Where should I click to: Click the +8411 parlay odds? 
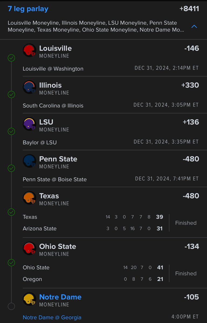189,9
